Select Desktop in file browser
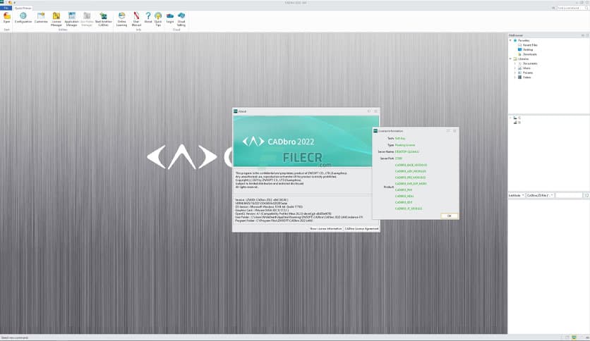590x341 pixels. click(525, 49)
